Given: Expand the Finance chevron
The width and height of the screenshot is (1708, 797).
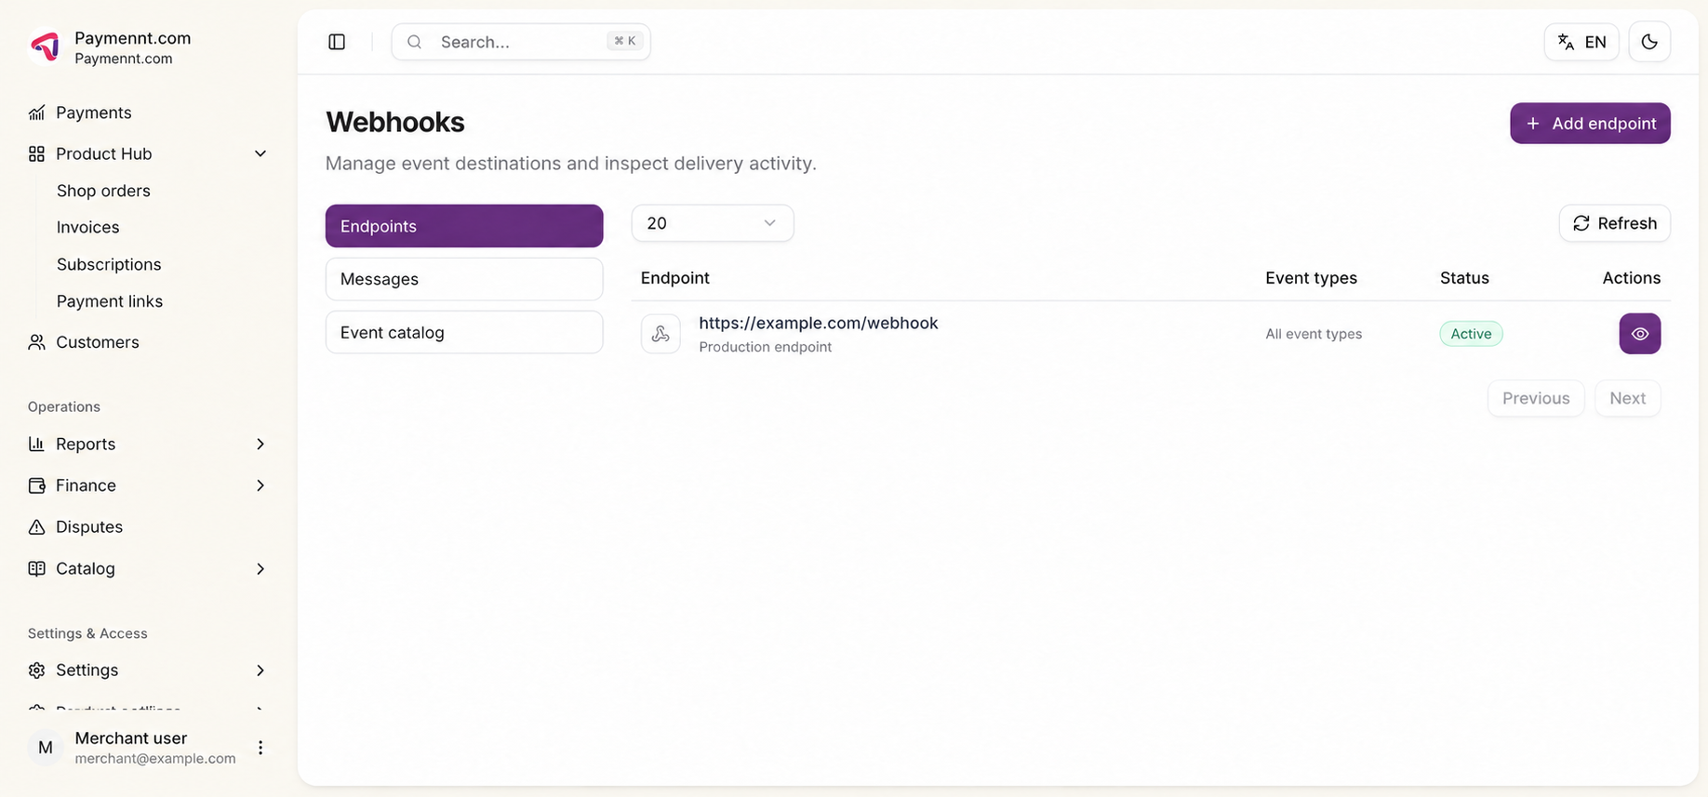Looking at the screenshot, I should pyautogui.click(x=260, y=485).
